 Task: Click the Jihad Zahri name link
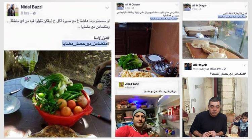click(132, 84)
